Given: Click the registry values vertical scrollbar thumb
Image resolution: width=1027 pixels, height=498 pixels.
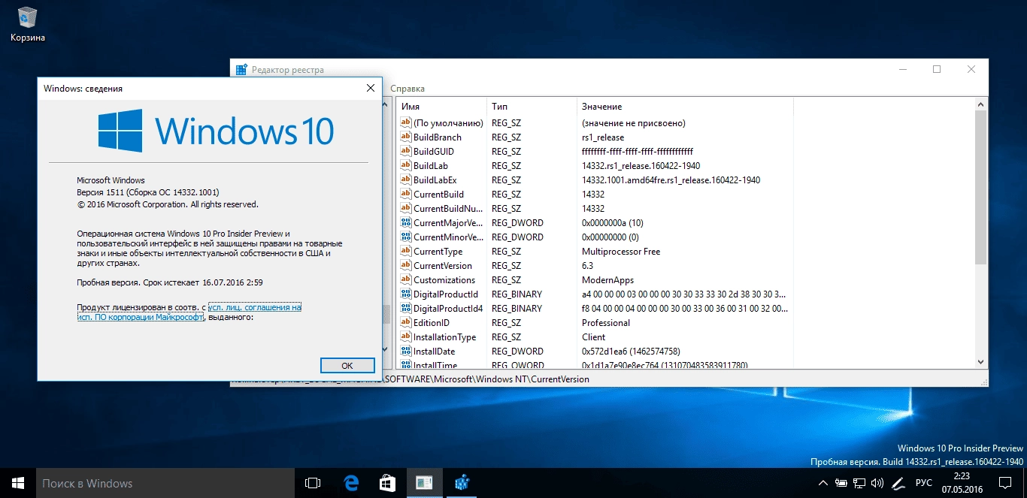Looking at the screenshot, I should pyautogui.click(x=981, y=188).
